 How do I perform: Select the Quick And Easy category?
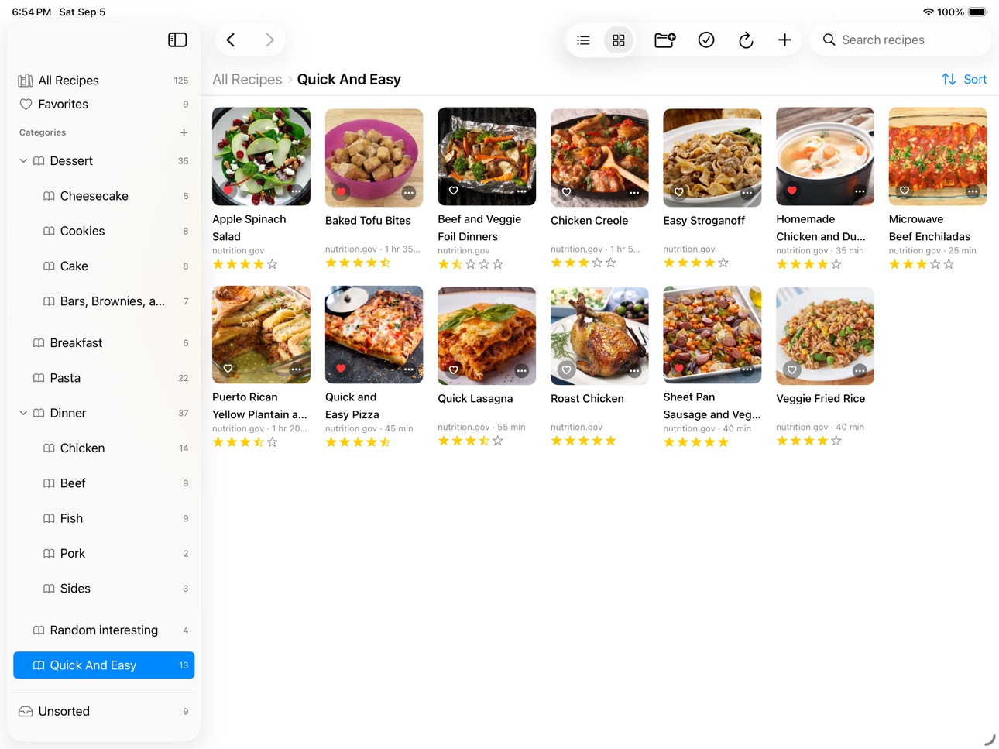(x=104, y=665)
